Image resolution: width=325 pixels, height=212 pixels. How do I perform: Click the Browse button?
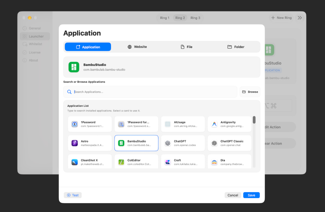pyautogui.click(x=250, y=92)
